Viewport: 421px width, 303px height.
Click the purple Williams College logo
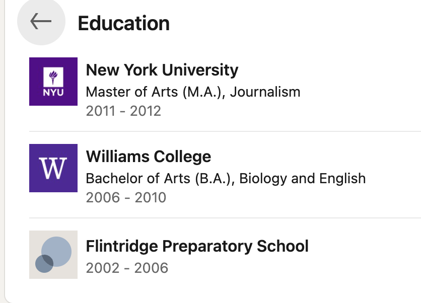pos(53,168)
